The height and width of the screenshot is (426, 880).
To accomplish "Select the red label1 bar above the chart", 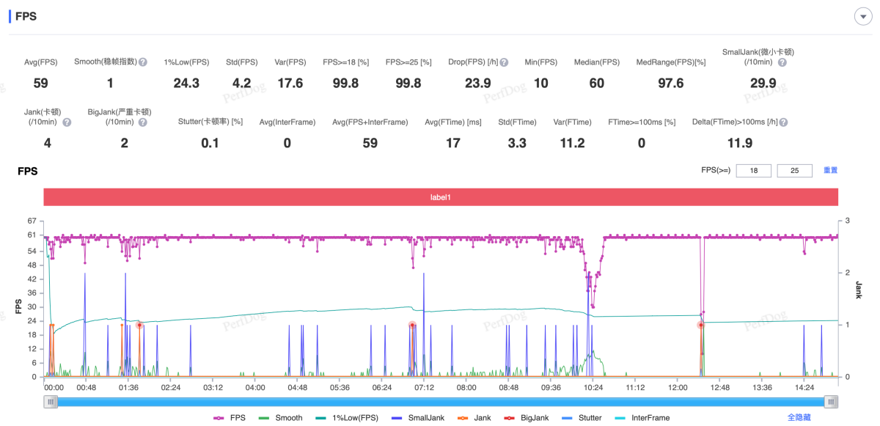I will tap(440, 197).
